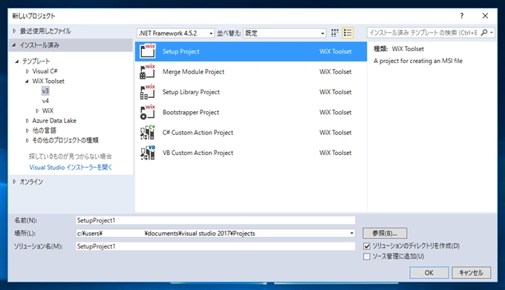Enable add to source control checkbox
The height and width of the screenshot is (290, 505).
pyautogui.click(x=367, y=257)
